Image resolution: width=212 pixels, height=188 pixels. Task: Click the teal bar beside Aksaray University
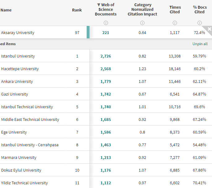coord(88,32)
